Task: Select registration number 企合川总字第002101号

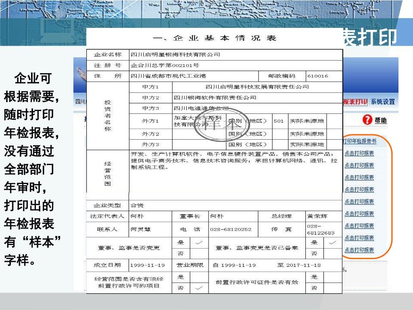Action: click(x=165, y=65)
